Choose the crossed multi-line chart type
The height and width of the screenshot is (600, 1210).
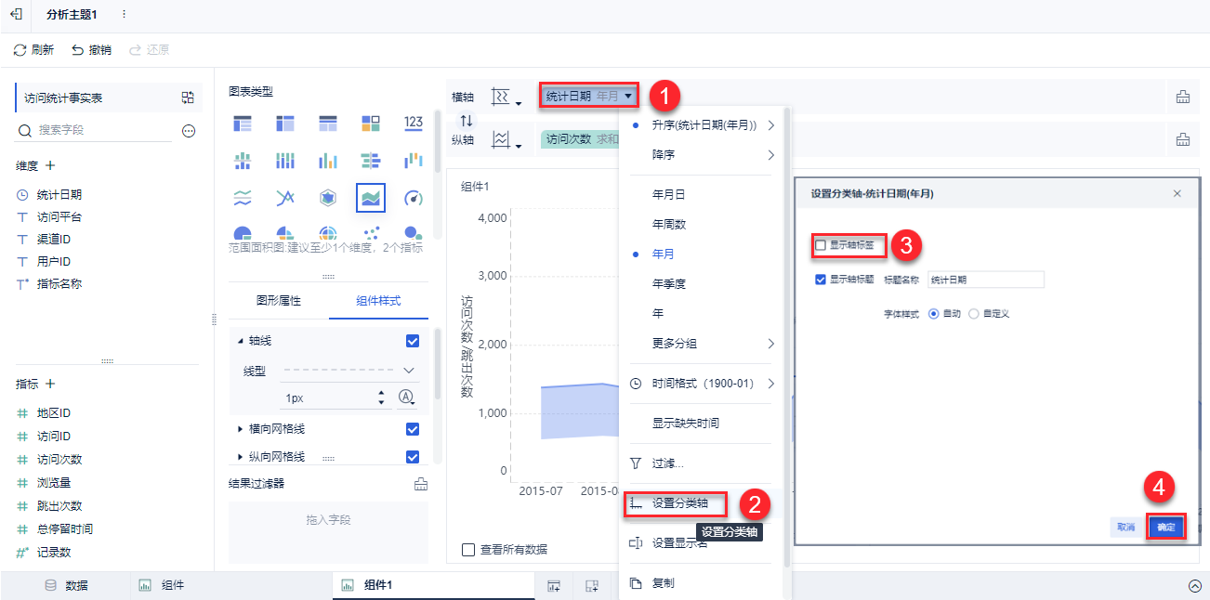[285, 198]
